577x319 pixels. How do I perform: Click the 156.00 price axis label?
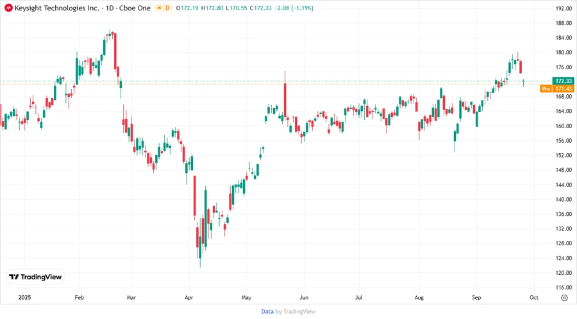564,141
